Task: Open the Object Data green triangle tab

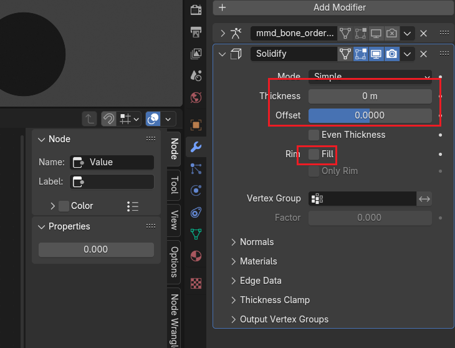Action: [196, 234]
